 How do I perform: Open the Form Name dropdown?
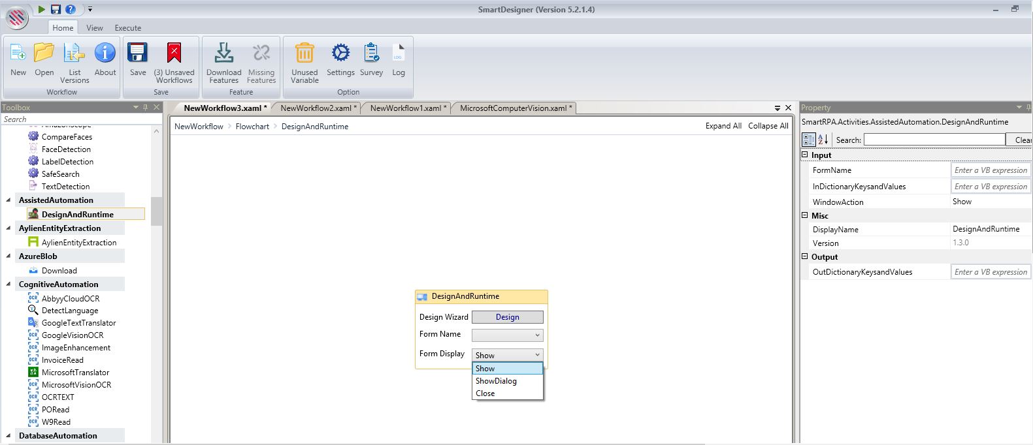(508, 335)
